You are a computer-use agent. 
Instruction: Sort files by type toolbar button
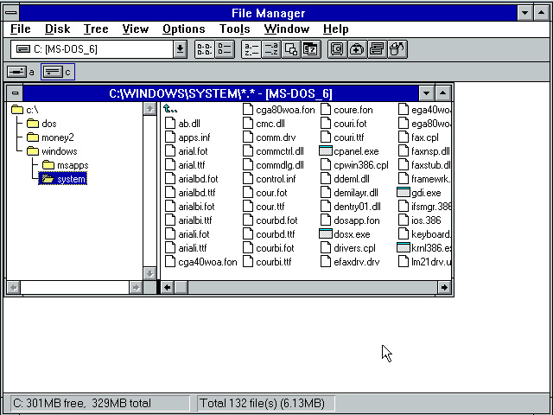[x=270, y=49]
